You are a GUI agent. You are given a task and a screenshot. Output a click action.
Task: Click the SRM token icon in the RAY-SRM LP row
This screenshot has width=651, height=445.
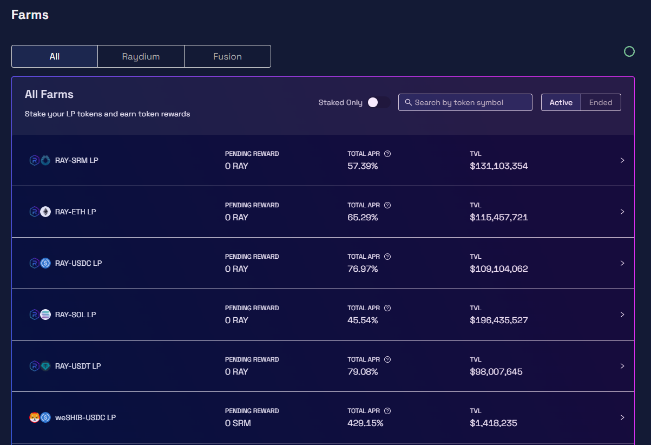[45, 160]
